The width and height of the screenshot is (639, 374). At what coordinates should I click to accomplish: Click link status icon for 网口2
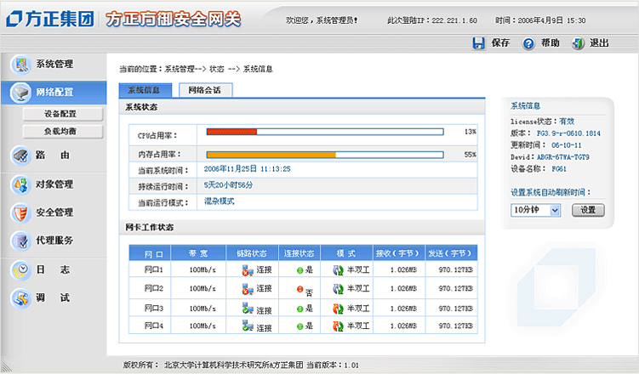pos(248,289)
